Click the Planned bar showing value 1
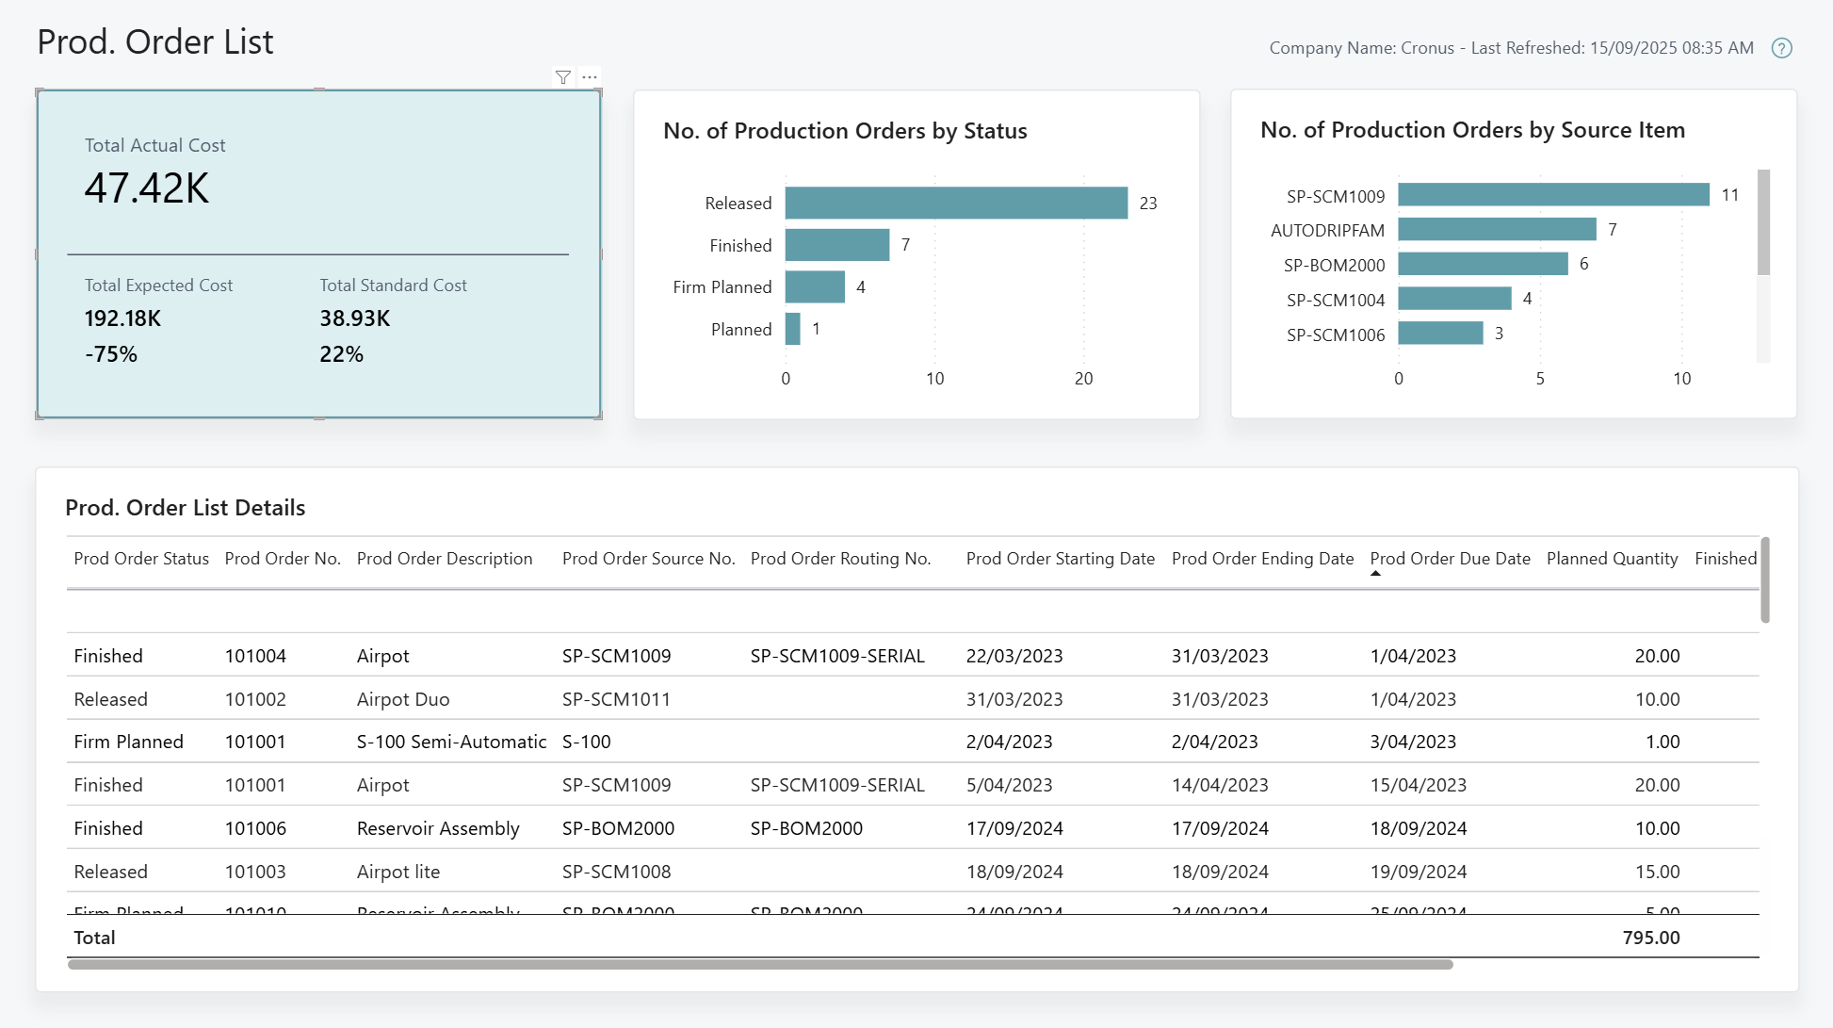This screenshot has width=1833, height=1028. (x=793, y=329)
